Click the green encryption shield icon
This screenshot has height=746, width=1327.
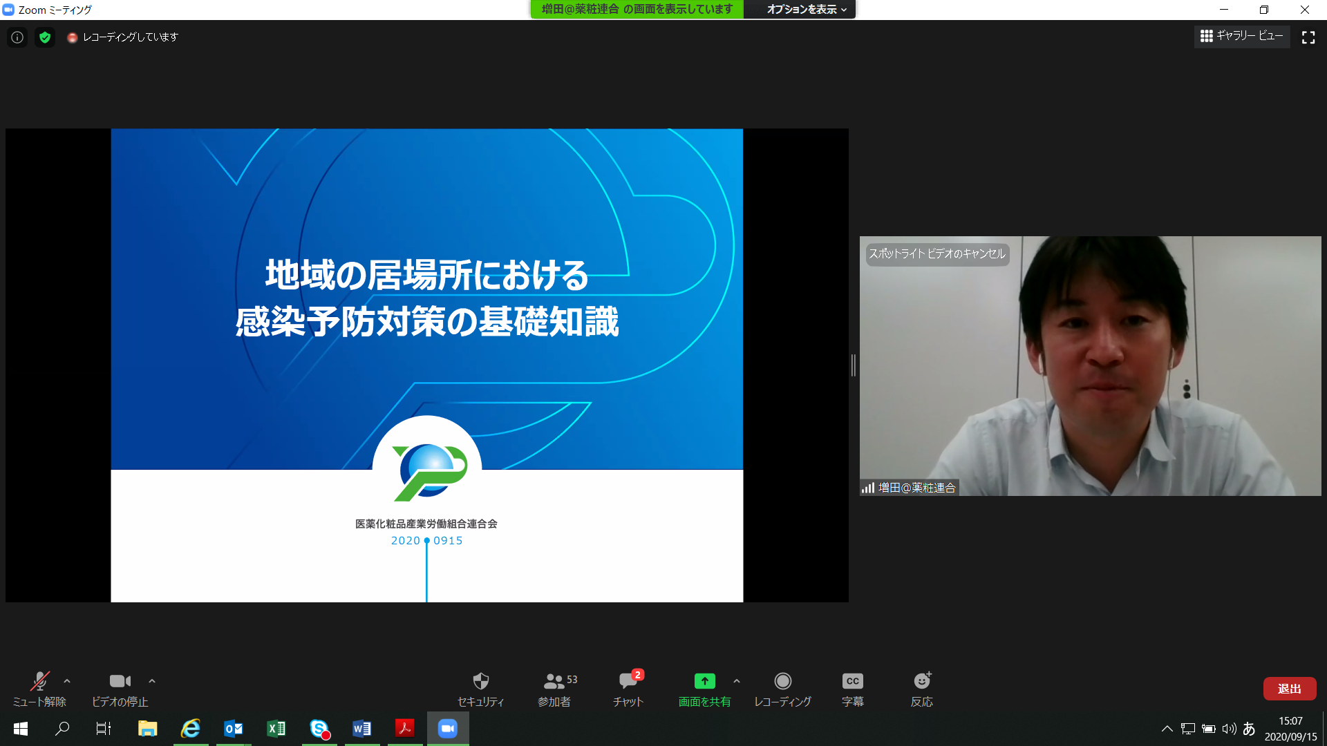(45, 37)
